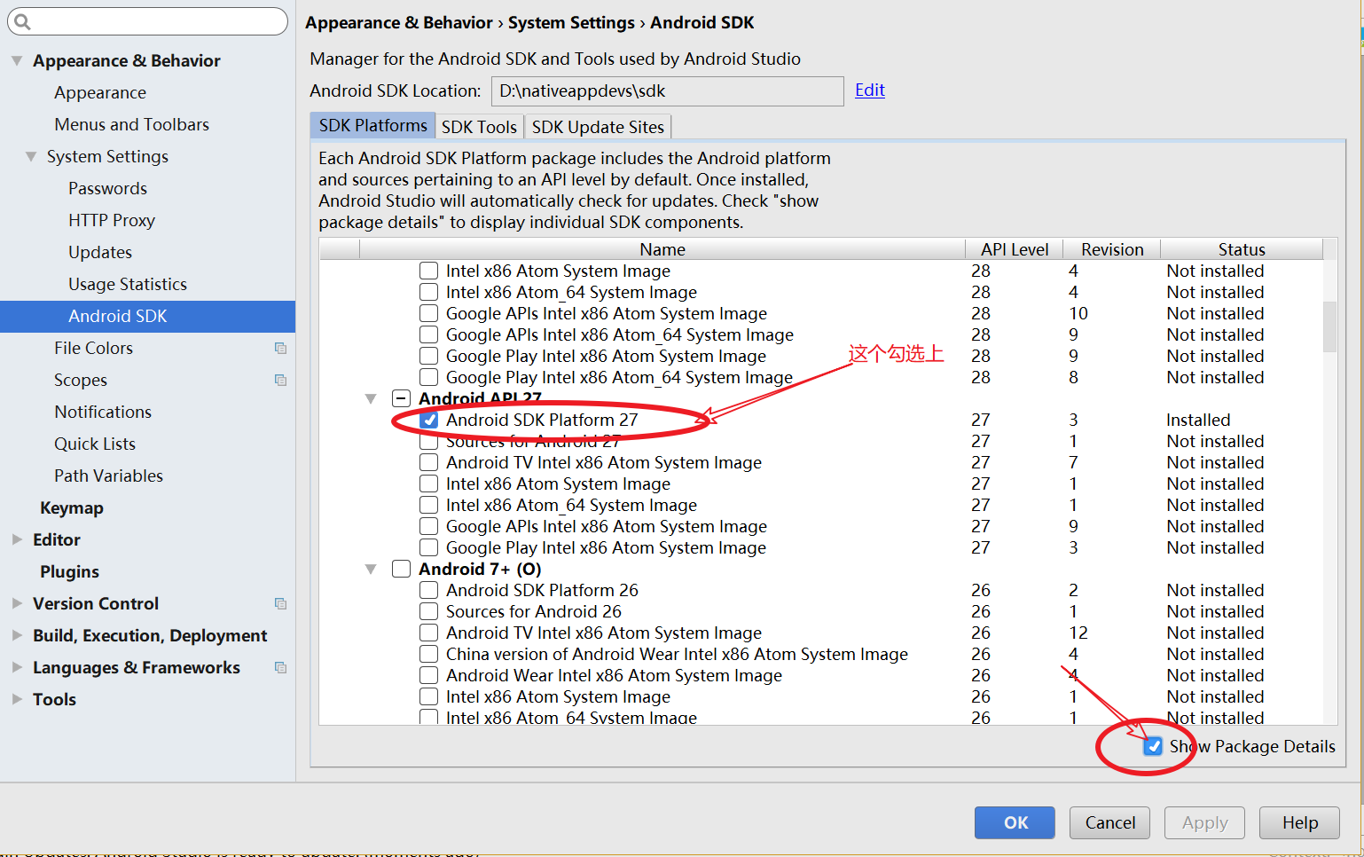Image resolution: width=1364 pixels, height=857 pixels.
Task: Sort table by API Level header
Action: (1015, 249)
